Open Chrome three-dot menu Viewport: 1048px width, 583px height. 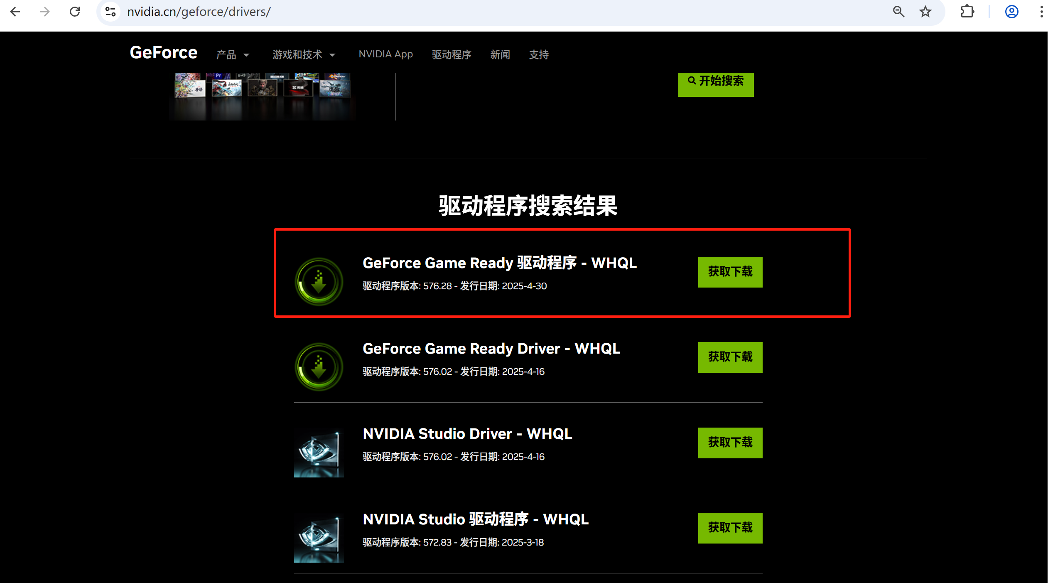tap(1041, 12)
